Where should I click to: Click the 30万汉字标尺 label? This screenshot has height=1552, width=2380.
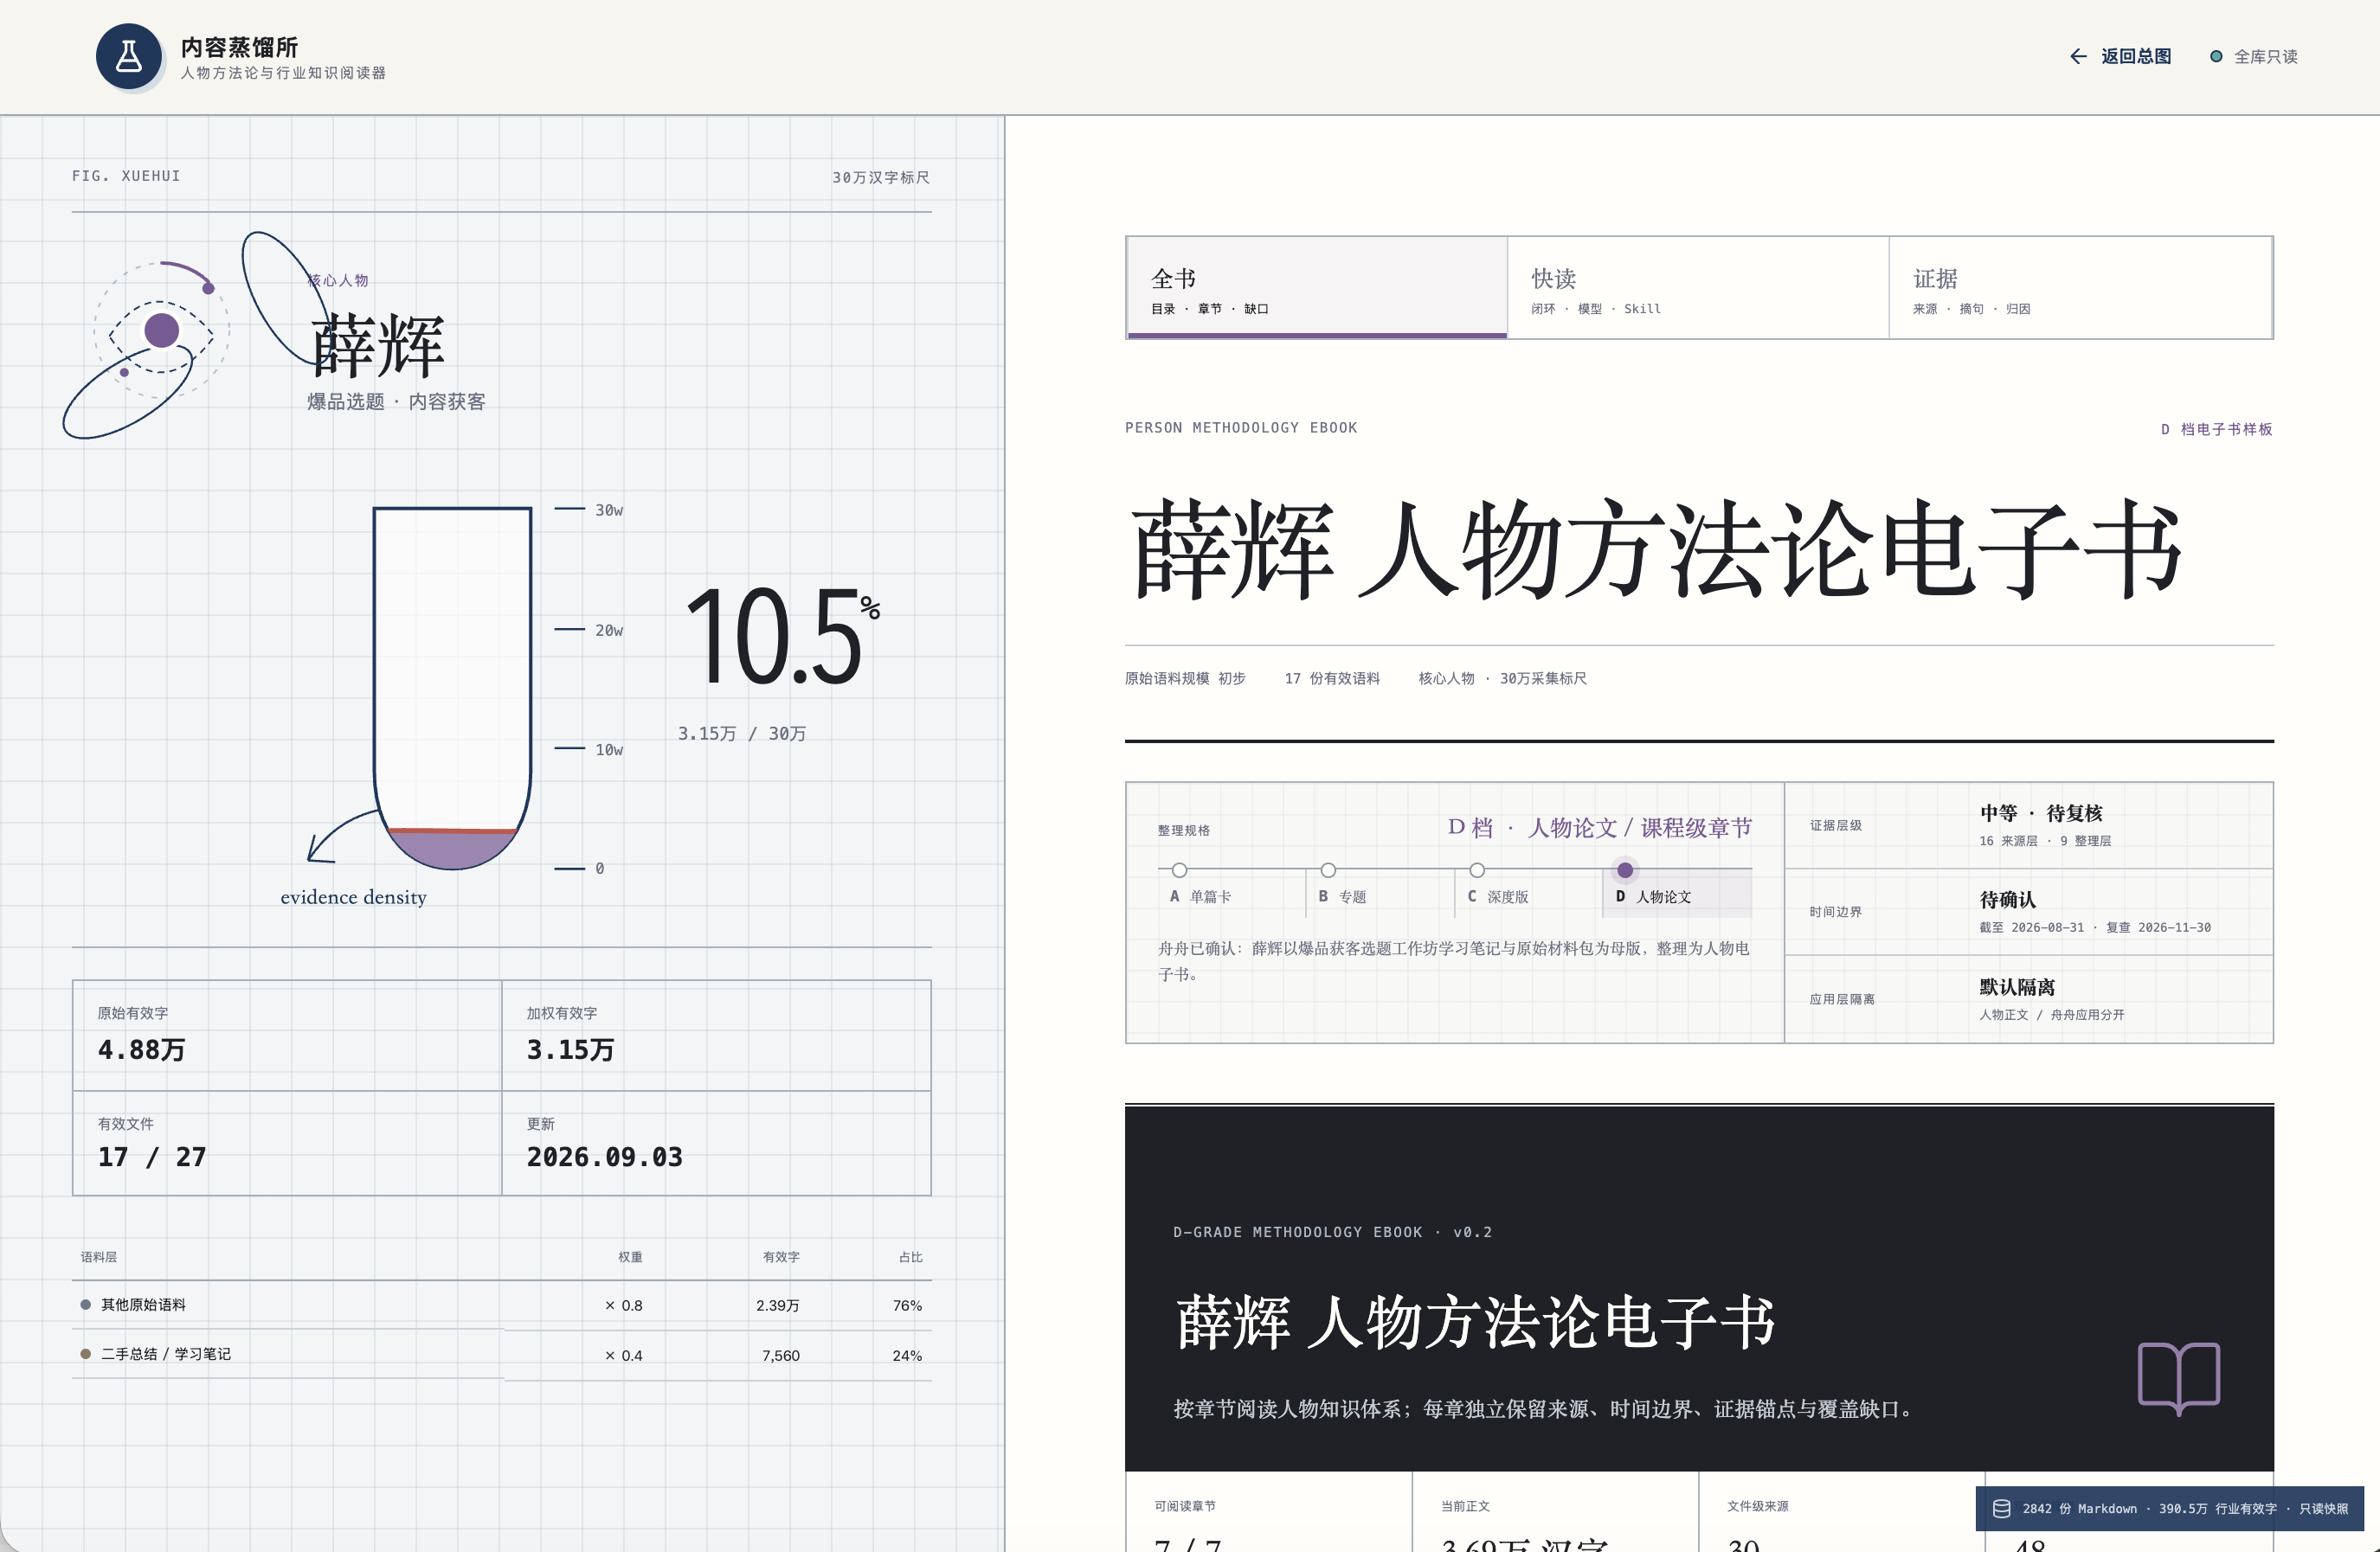(x=881, y=176)
